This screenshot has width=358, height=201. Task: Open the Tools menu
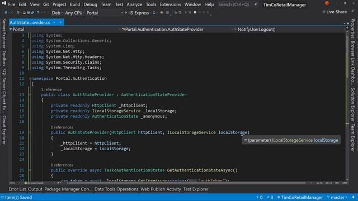pyautogui.click(x=151, y=4)
